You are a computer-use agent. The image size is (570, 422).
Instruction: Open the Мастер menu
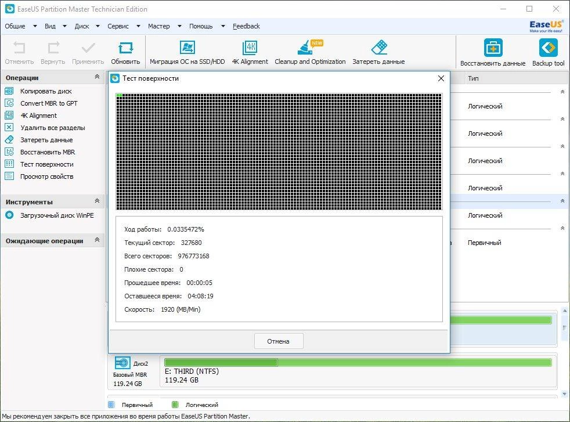point(159,26)
